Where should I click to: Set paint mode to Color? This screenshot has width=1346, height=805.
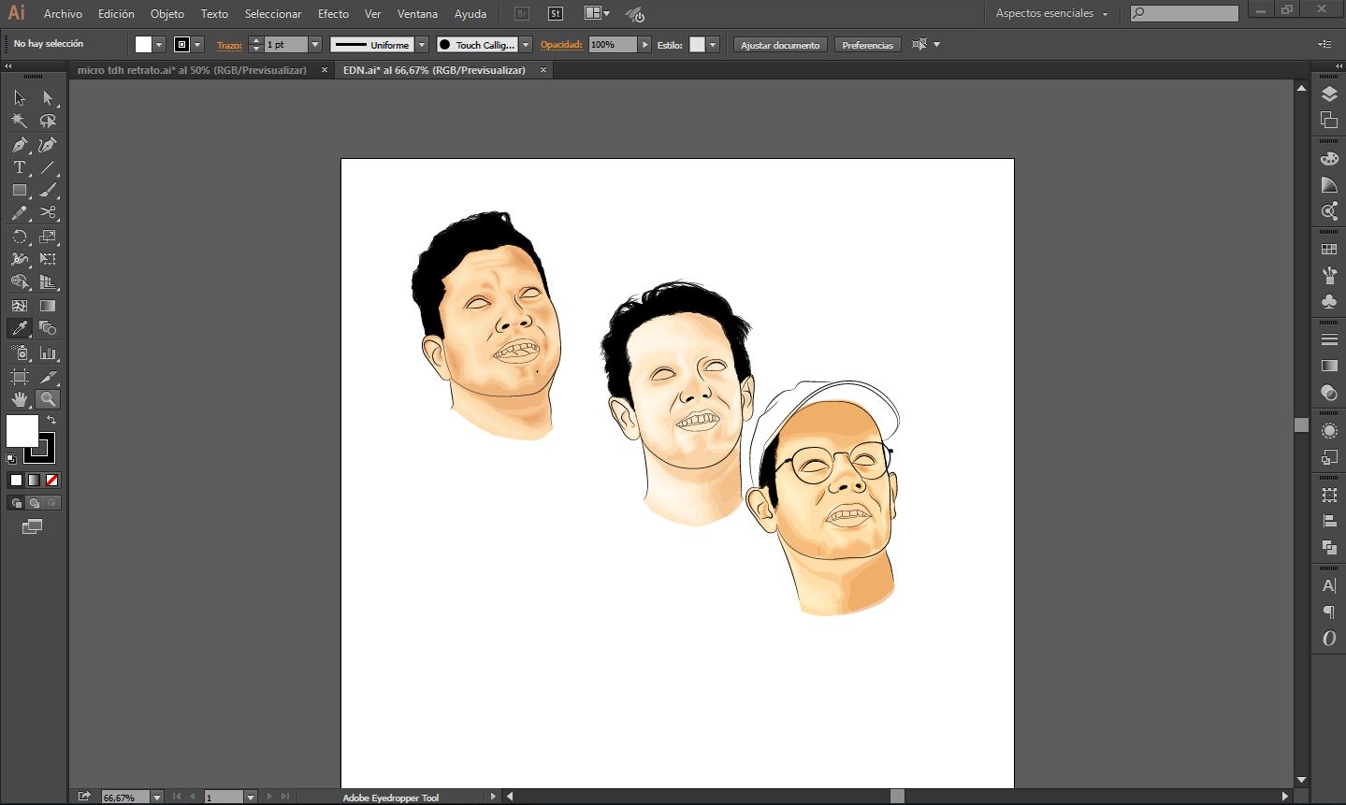[x=16, y=480]
